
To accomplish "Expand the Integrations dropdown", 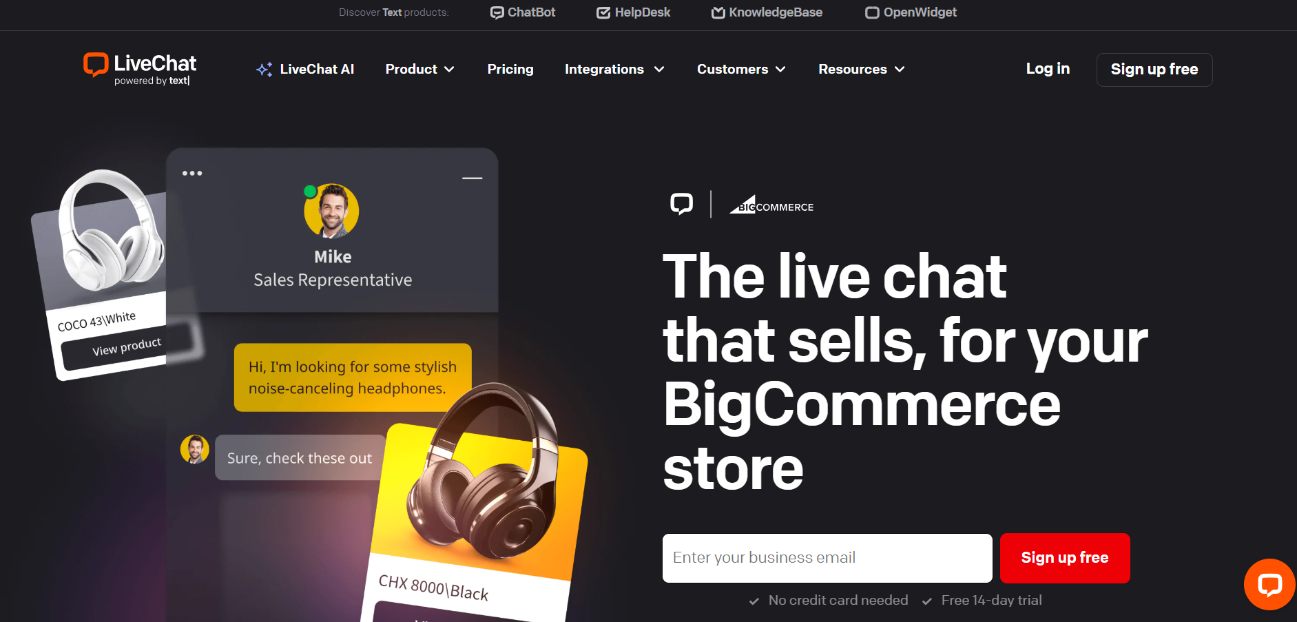I will (614, 69).
